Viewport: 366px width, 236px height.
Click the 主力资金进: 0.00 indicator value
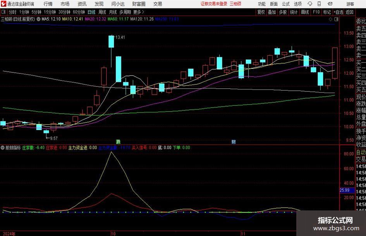(82, 148)
